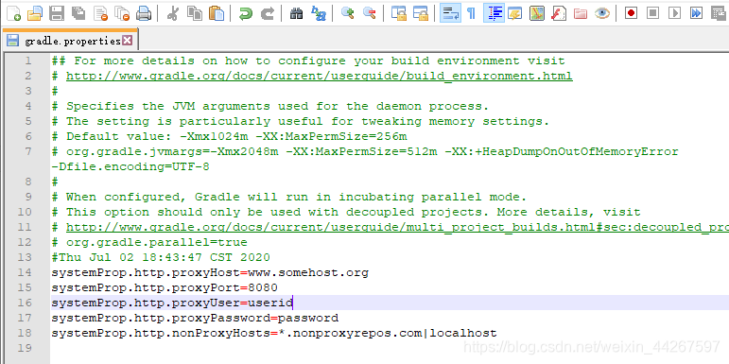
Task: Click the proxyPassword=password line
Action: 195,318
